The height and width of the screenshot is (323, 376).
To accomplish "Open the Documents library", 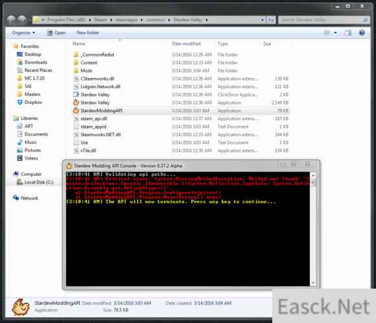I will pyautogui.click(x=32, y=134).
